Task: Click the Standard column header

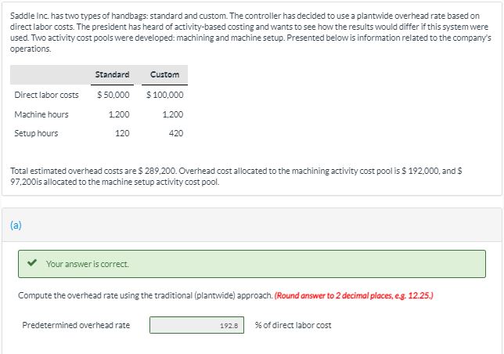Action: click(x=112, y=74)
